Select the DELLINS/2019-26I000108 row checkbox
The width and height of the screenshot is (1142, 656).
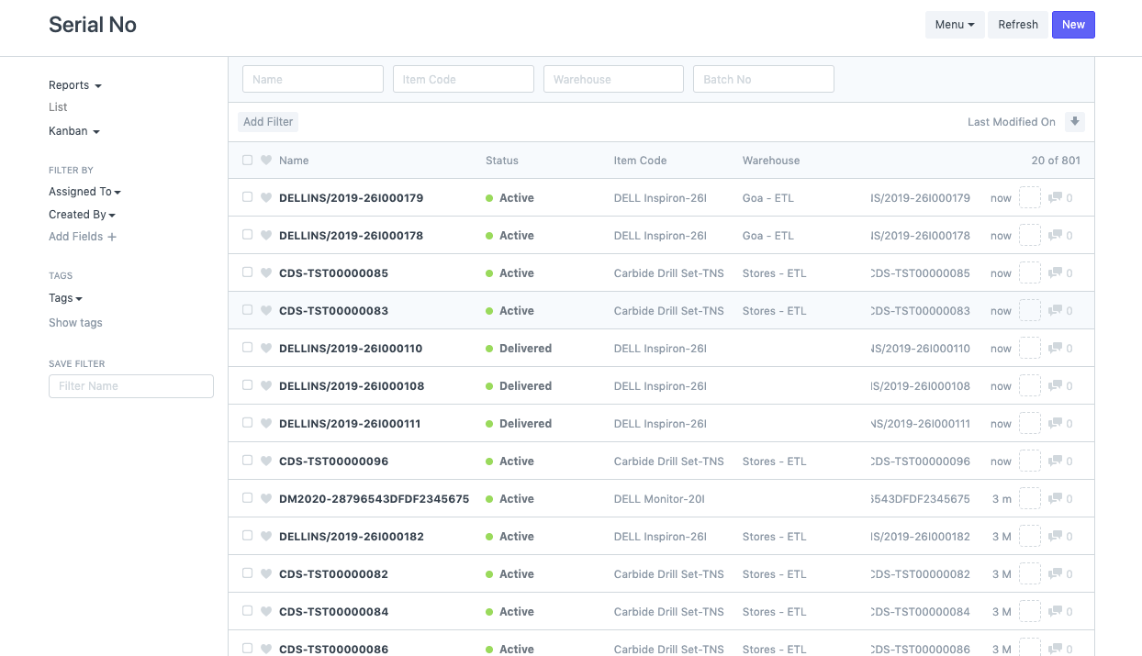247,385
